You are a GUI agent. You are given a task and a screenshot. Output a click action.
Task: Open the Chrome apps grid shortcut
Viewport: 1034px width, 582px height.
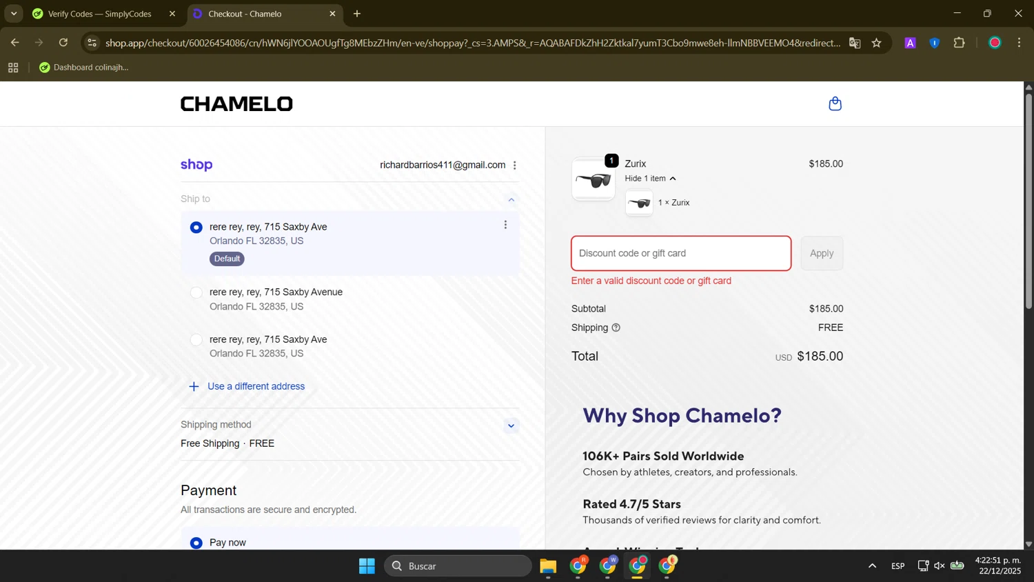13,68
